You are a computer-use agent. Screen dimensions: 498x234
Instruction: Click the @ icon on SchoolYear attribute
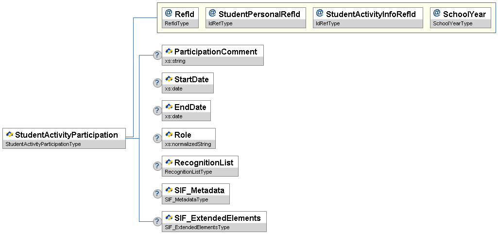tap(437, 14)
